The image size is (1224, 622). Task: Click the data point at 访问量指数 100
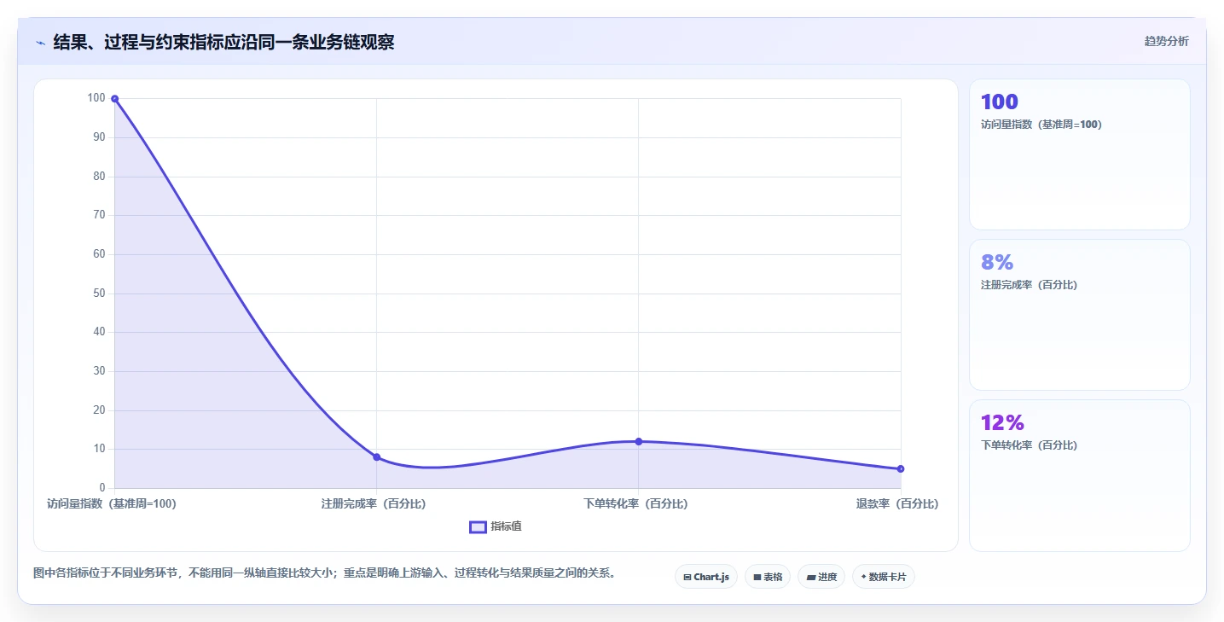coord(114,99)
